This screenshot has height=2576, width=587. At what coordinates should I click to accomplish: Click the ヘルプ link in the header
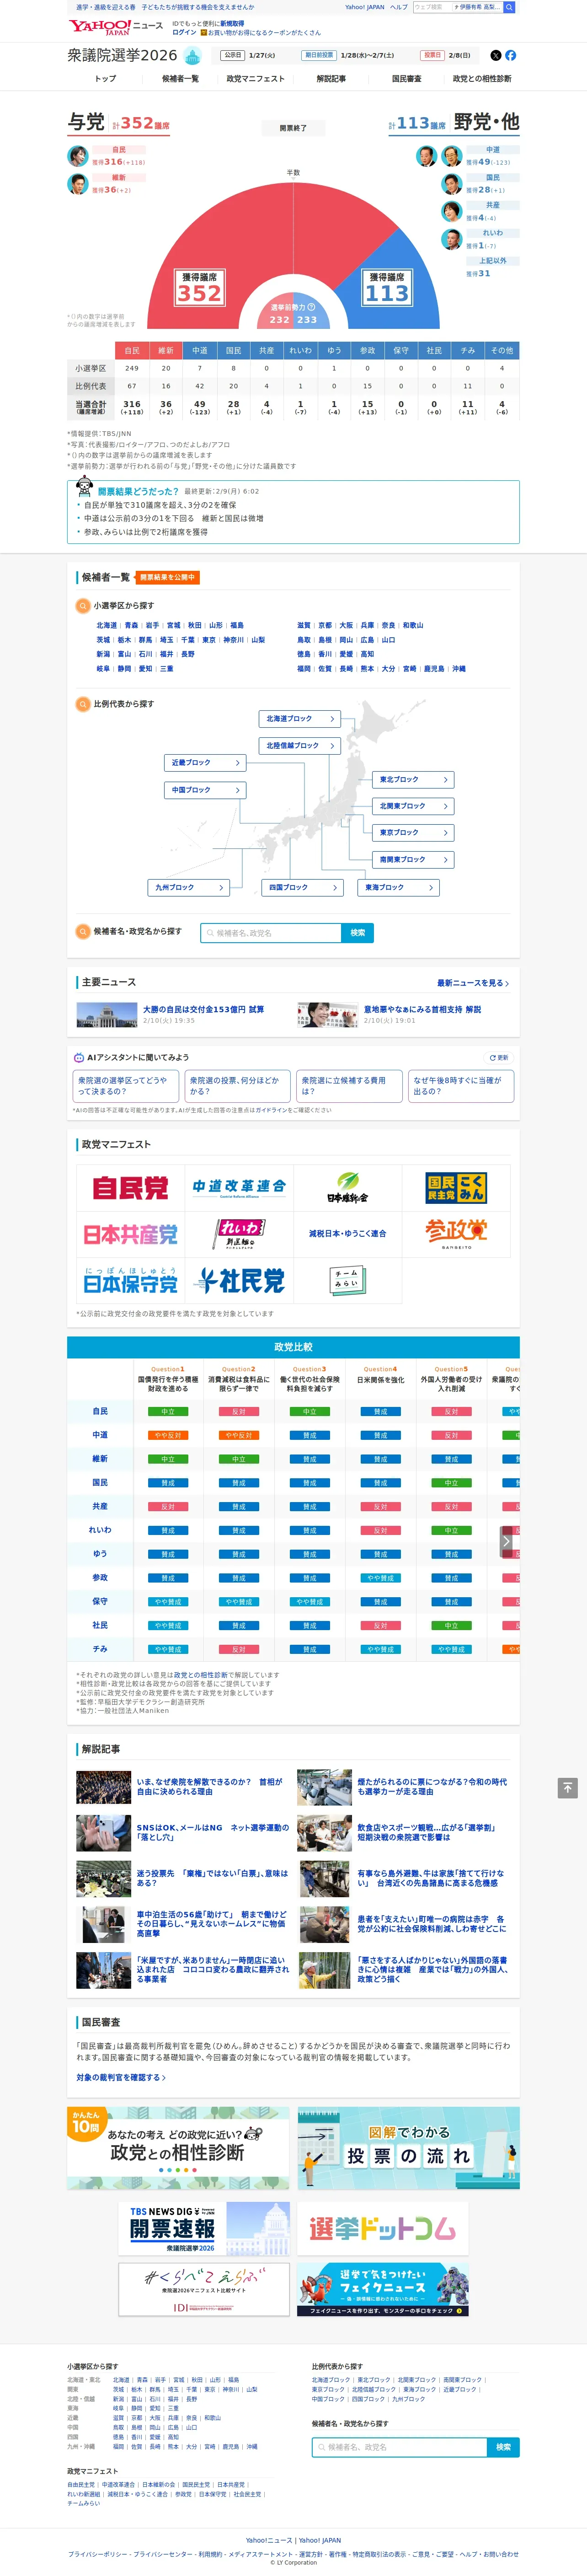tap(398, 7)
